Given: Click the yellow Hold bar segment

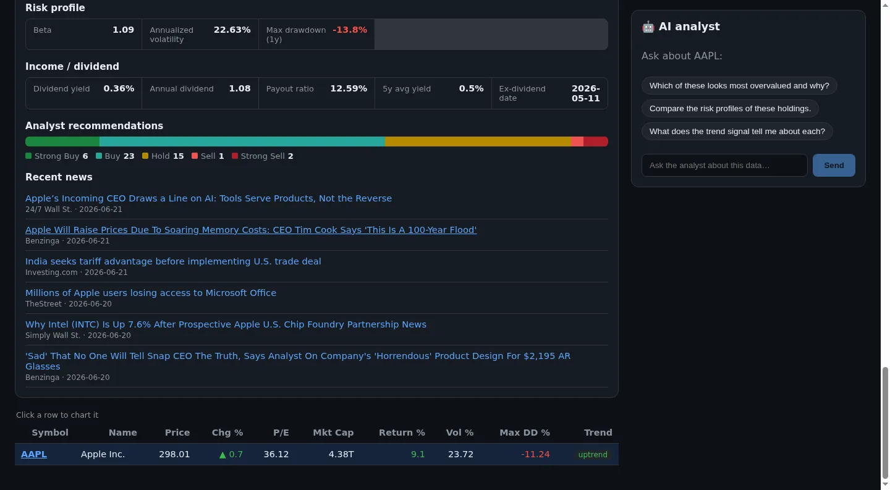Looking at the screenshot, I should point(478,142).
